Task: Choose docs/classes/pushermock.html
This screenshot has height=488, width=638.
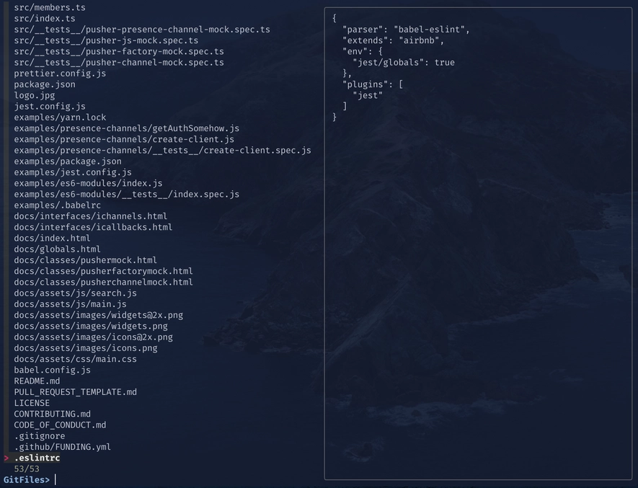Action: coord(86,260)
